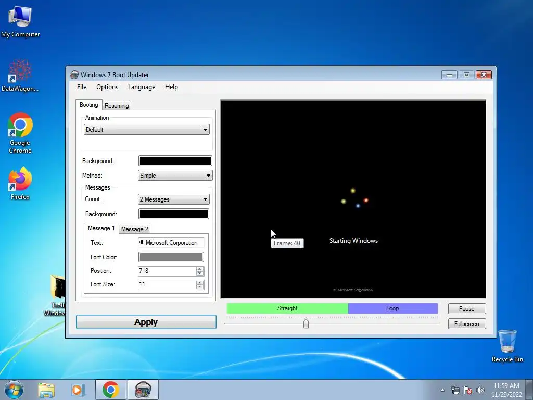Open the volume speaker icon
Screen dimensions: 533x400
pyautogui.click(x=480, y=390)
